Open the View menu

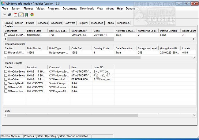100,9
